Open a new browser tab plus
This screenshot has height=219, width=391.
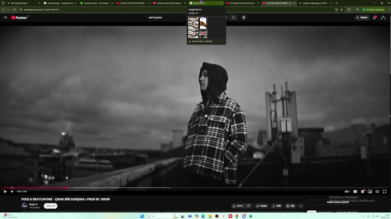(337, 3)
